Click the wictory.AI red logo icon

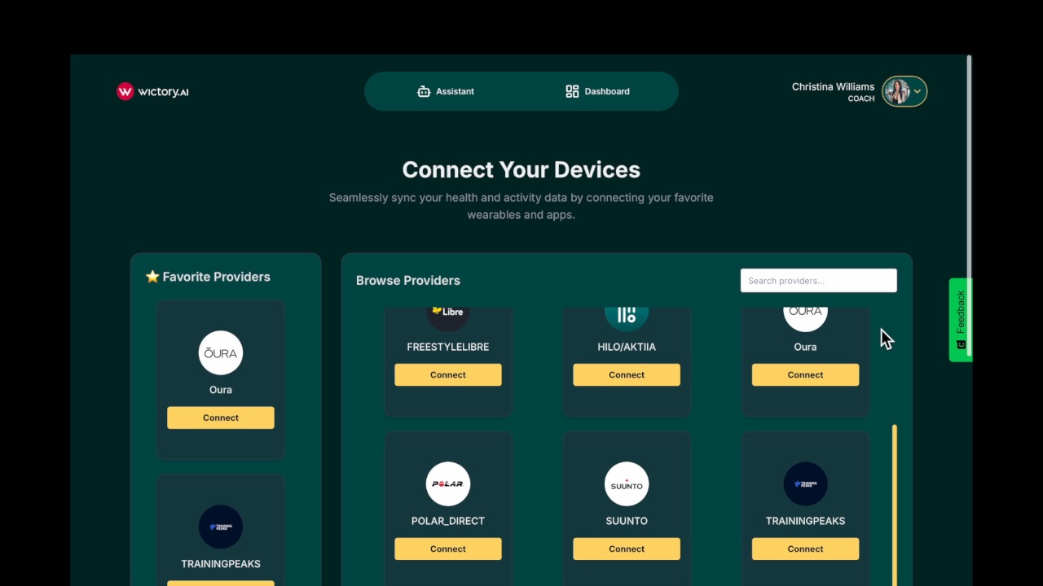[125, 91]
